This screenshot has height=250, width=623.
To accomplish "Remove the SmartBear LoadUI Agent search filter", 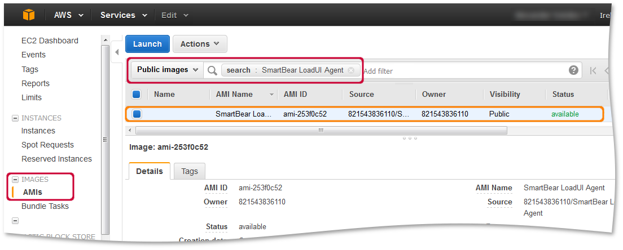I will click(351, 70).
